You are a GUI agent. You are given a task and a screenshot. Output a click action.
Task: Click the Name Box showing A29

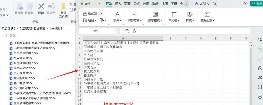(98, 31)
